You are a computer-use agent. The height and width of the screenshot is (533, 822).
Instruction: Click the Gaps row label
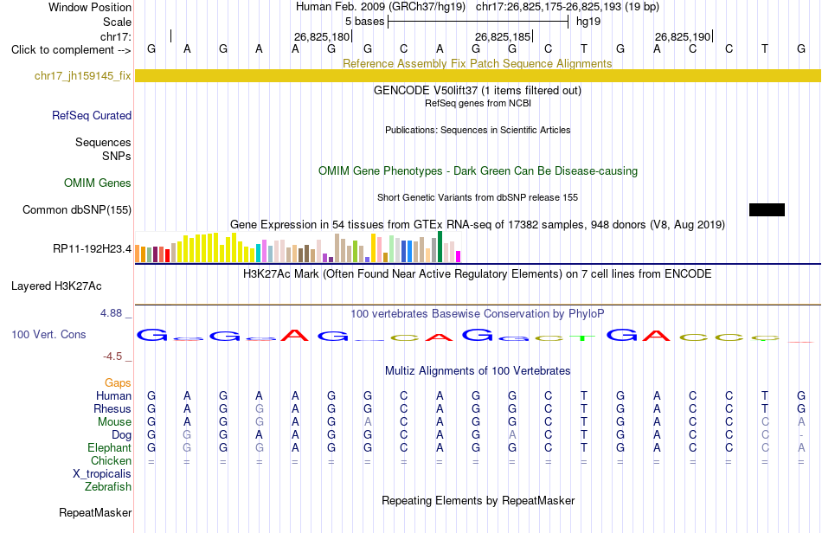point(118,382)
